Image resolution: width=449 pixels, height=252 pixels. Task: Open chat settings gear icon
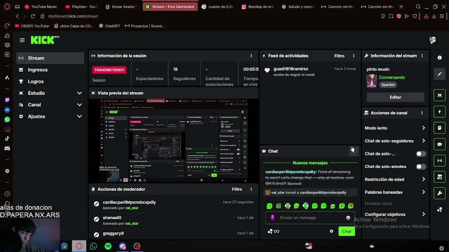coord(331,231)
